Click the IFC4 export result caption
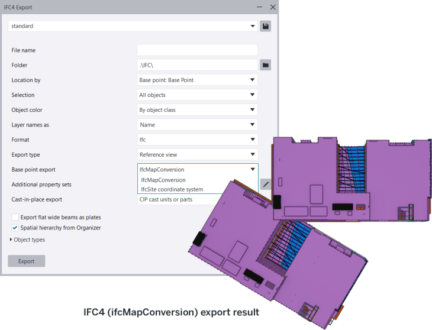 tap(171, 312)
